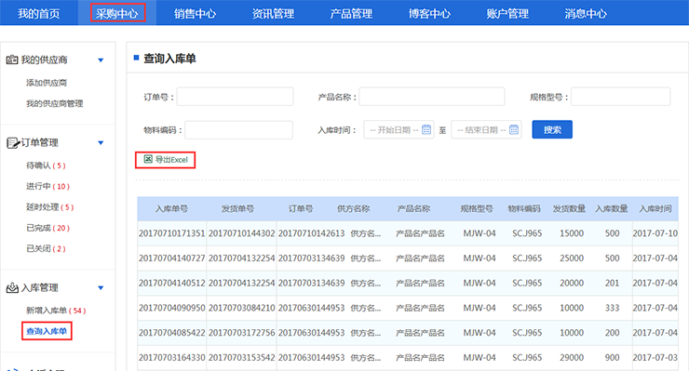689x371 pixels.
Task: Select receipt number 20170704090950
Action: pos(172,308)
